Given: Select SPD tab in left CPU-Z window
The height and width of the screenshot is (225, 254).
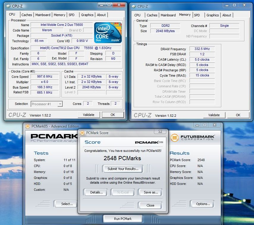Looking at the screenshot, I should click(71, 15).
